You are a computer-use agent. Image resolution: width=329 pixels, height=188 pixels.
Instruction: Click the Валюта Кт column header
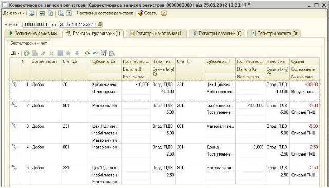[250, 69]
